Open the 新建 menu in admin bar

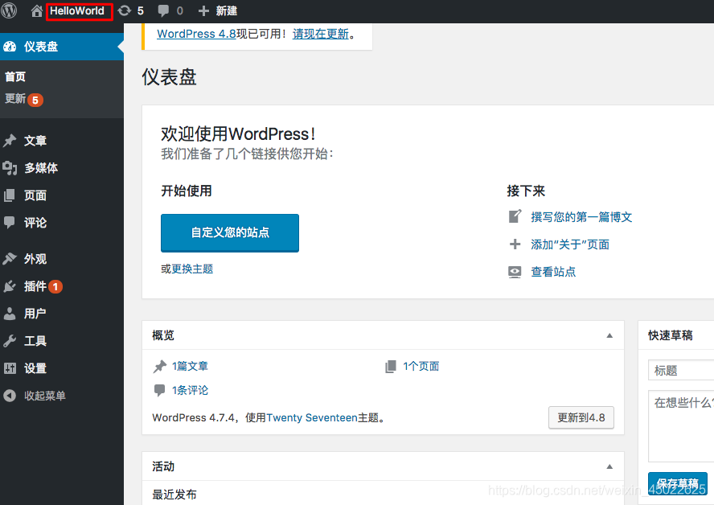pyautogui.click(x=226, y=11)
